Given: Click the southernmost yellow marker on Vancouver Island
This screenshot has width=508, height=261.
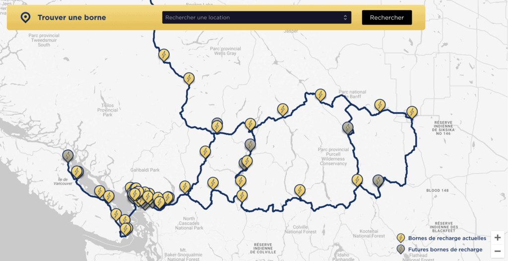Looking at the screenshot, I should [x=126, y=229].
